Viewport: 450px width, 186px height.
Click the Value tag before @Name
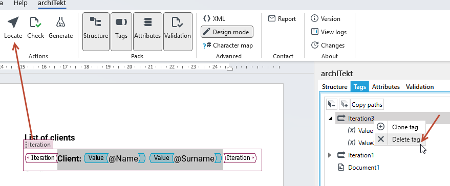(96, 158)
